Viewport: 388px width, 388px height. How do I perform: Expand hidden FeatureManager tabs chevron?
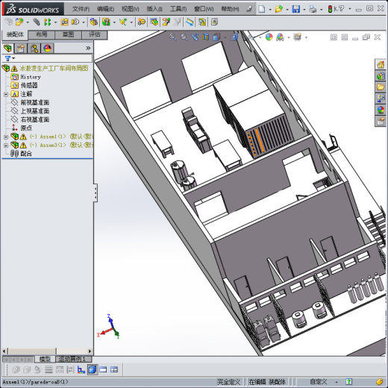click(88, 48)
